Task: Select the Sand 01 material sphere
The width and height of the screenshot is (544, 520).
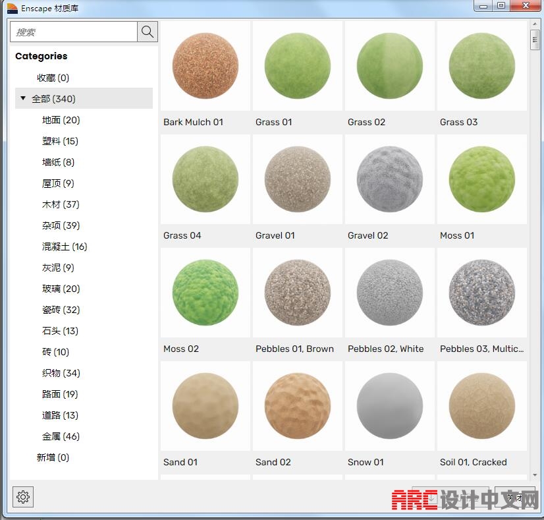Action: pyautogui.click(x=205, y=406)
